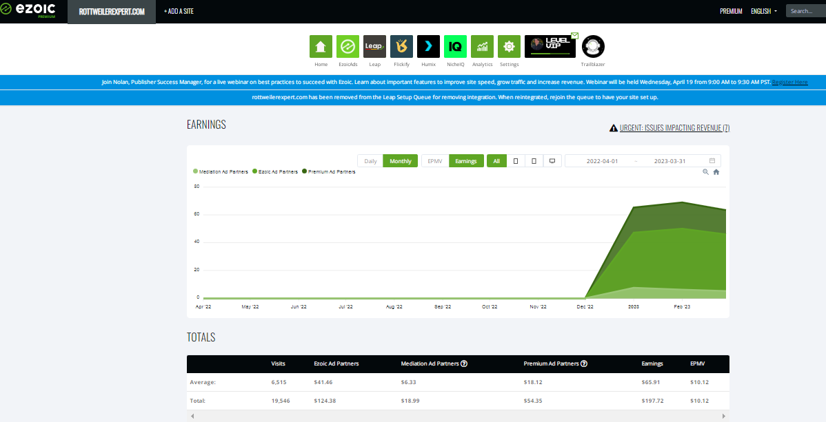The width and height of the screenshot is (826, 422).
Task: Open the Level VIP badge
Action: pos(550,46)
